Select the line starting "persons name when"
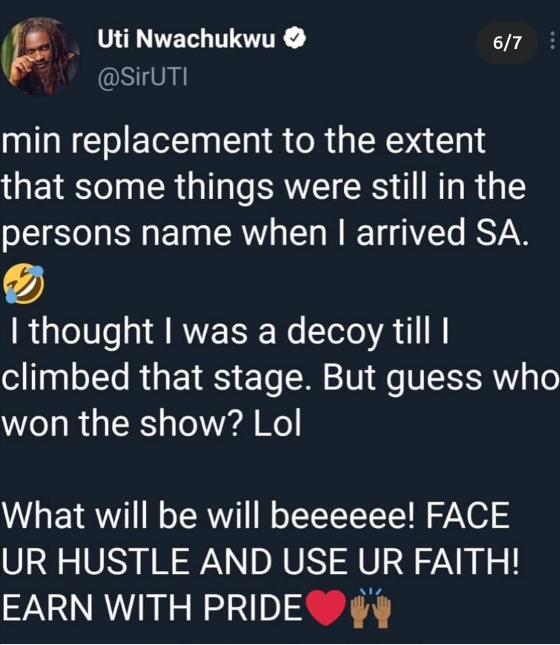 pyautogui.click(x=264, y=234)
